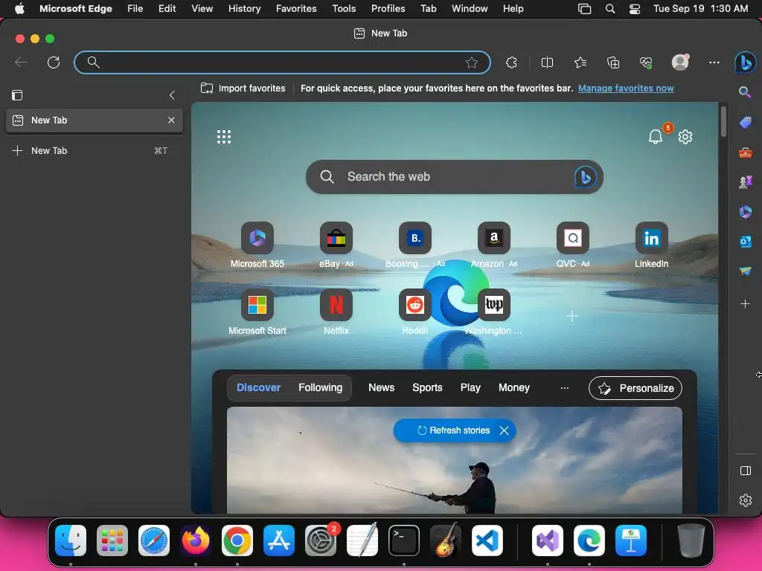This screenshot has width=762, height=571.
Task: Click Import favorites
Action: click(x=243, y=88)
